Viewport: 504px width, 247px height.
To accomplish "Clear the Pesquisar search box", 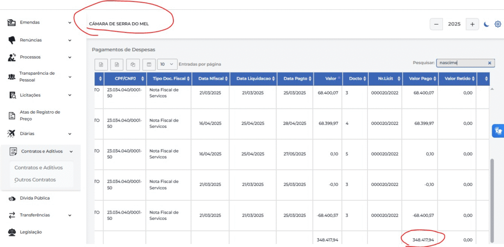I will coord(490,63).
